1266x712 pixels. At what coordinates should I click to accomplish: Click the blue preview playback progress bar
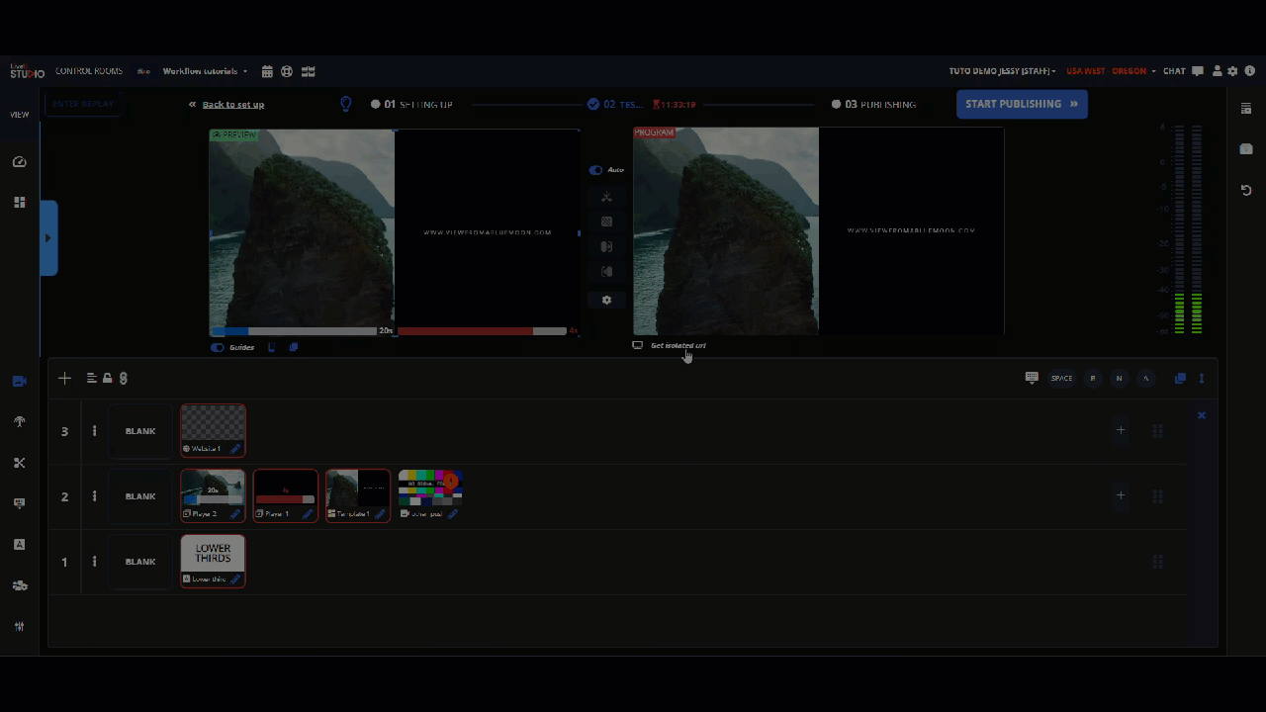(x=294, y=331)
